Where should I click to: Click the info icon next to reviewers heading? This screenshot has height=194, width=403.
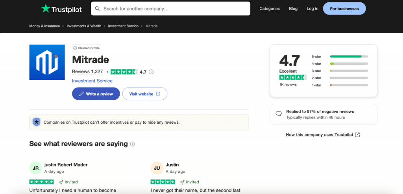(x=132, y=144)
